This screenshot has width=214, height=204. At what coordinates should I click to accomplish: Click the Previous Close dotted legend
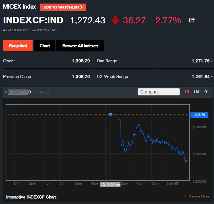tap(196, 196)
